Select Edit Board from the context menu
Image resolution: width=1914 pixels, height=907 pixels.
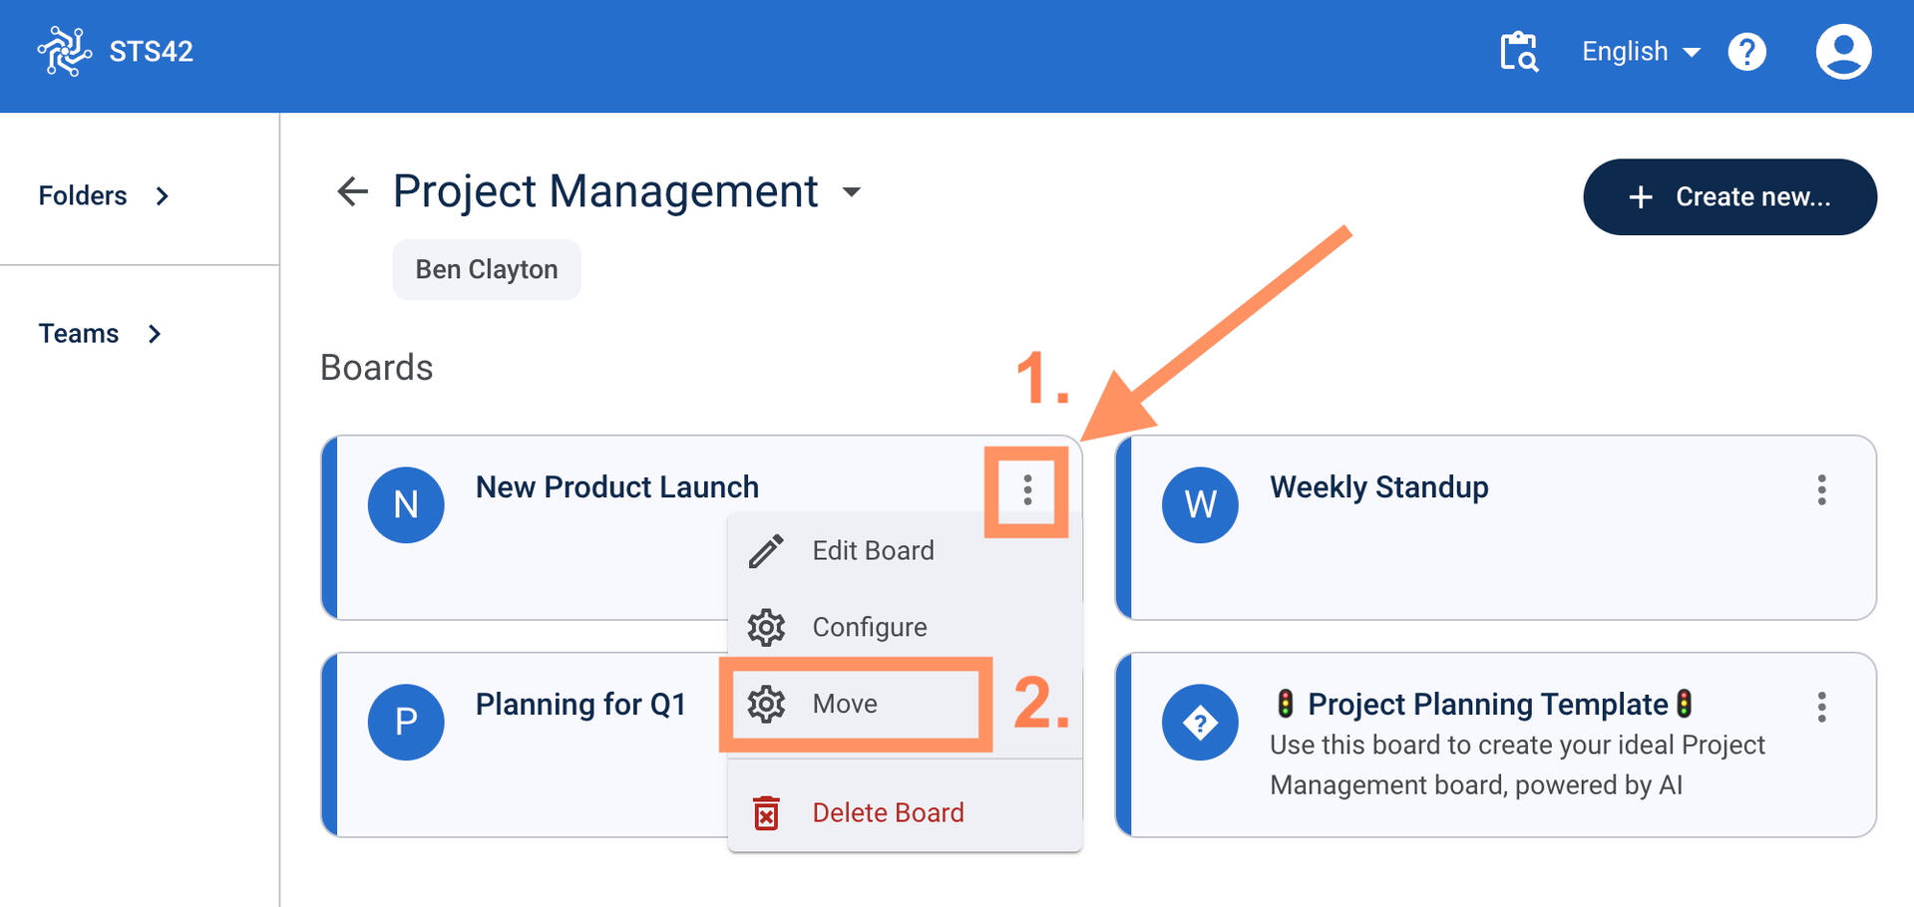click(x=873, y=551)
